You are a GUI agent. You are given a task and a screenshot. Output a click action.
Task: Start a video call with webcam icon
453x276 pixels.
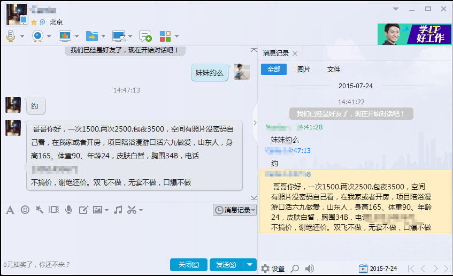coord(37,36)
